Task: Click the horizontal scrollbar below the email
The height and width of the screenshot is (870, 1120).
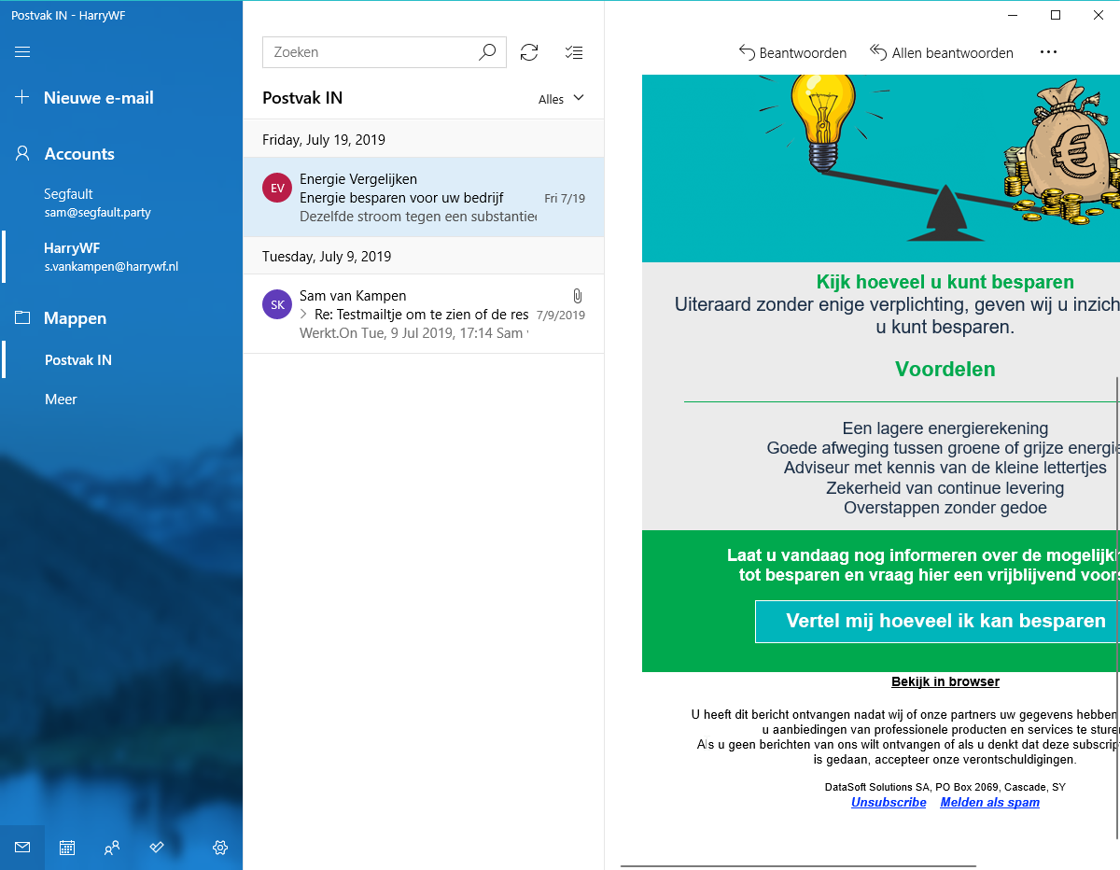Action: tap(798, 865)
